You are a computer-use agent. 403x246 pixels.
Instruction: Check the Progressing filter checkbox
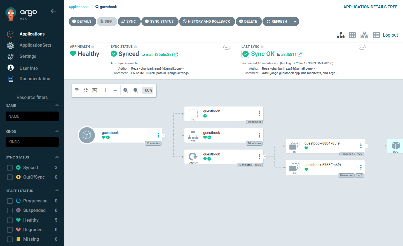(10, 201)
